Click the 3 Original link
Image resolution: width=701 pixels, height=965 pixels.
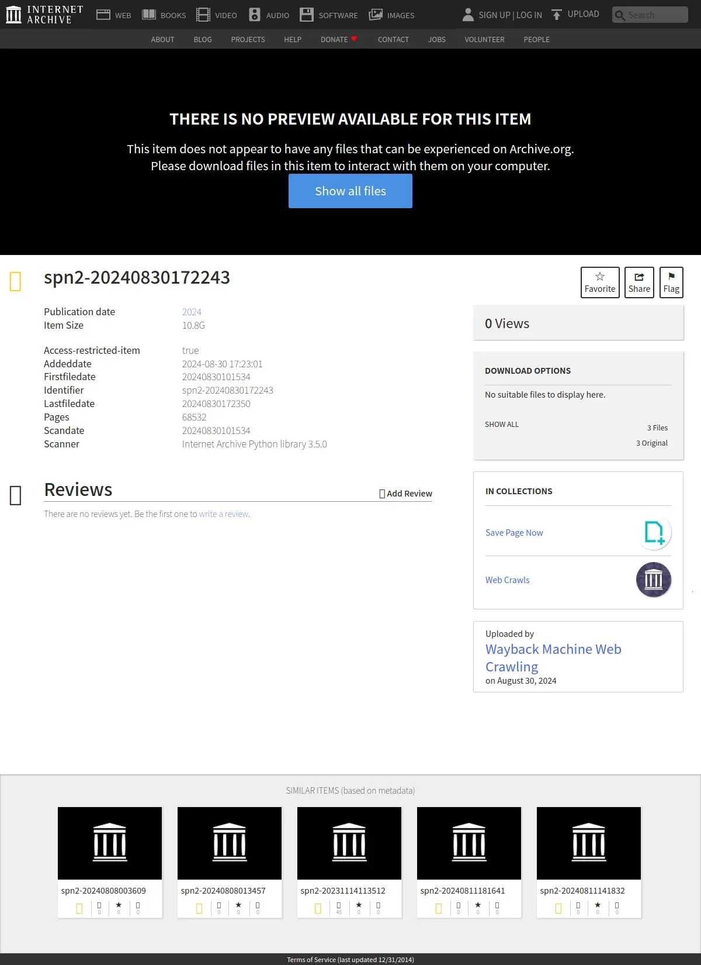point(652,443)
